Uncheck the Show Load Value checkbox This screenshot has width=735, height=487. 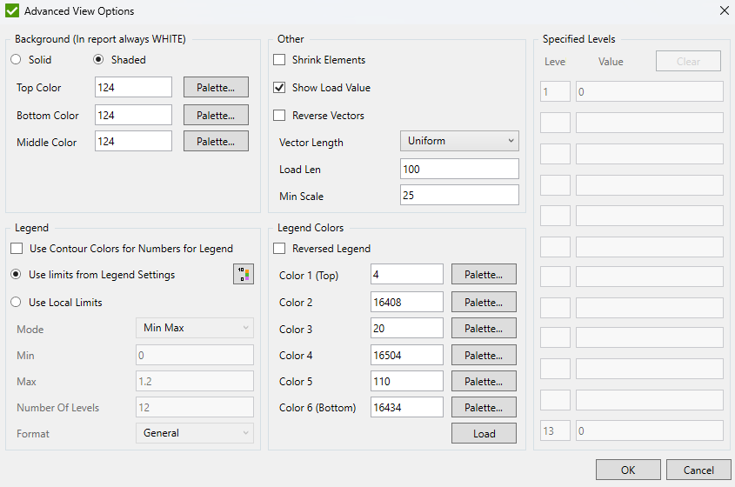click(x=279, y=88)
